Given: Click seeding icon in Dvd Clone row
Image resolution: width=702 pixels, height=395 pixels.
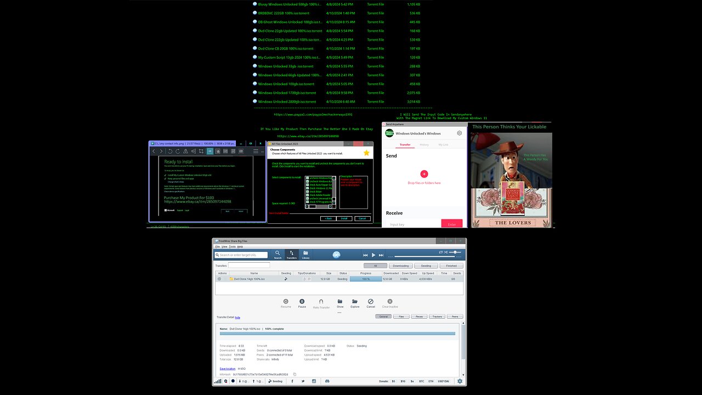Looking at the screenshot, I should tap(286, 279).
